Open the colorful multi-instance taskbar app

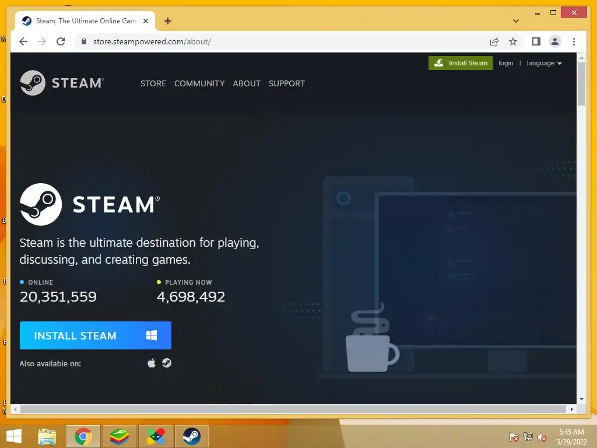pos(156,436)
